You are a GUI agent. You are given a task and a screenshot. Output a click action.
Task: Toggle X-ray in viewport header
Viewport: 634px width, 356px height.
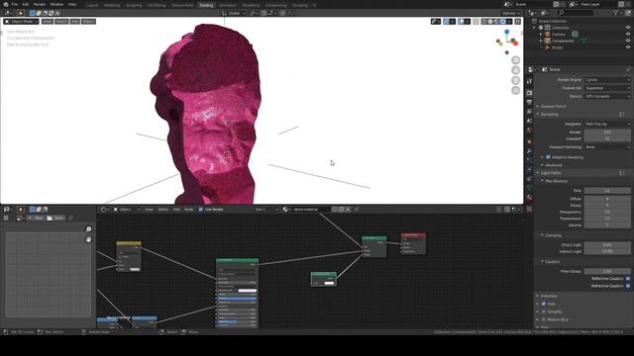(x=475, y=22)
